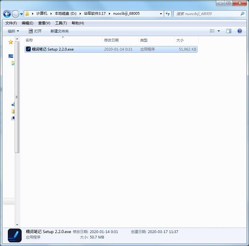
Task: Click the 新建文件夹 button
Action: pos(59,31)
